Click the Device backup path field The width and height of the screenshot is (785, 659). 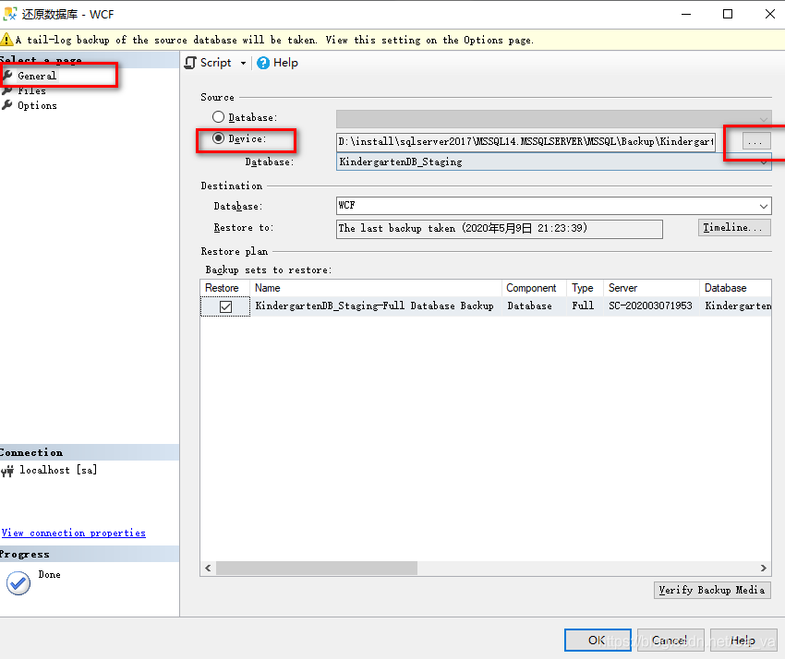[525, 141]
